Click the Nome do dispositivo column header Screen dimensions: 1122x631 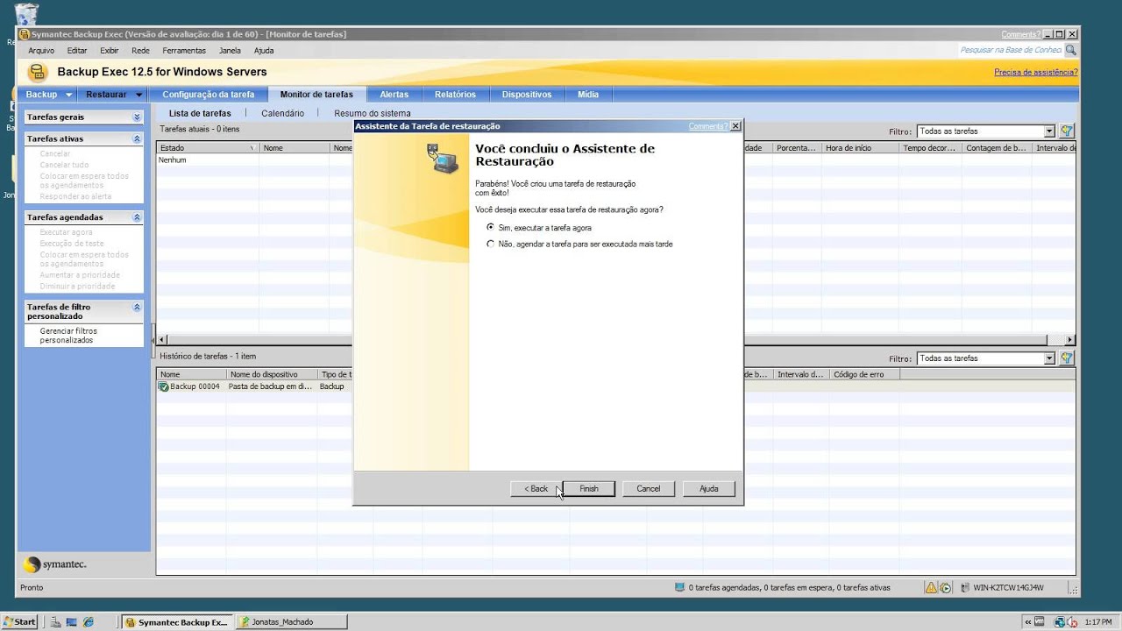coord(271,374)
